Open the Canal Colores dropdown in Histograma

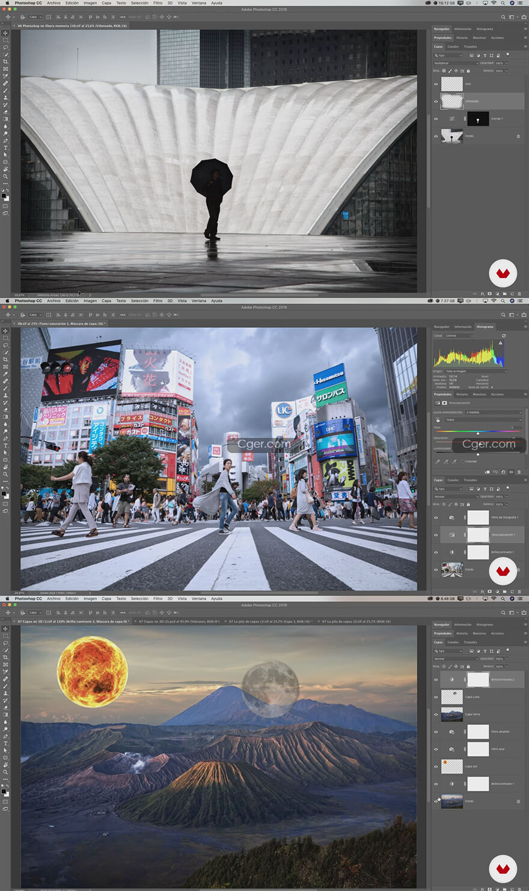[x=459, y=336]
